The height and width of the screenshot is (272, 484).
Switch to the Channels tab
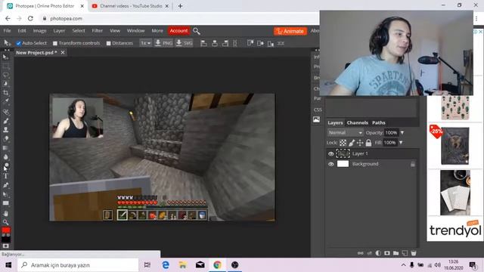[358, 122]
